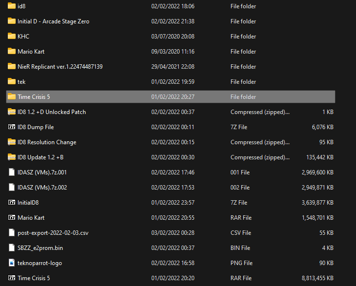
Task: Select the id8 folder icon
Action: coord(12,6)
